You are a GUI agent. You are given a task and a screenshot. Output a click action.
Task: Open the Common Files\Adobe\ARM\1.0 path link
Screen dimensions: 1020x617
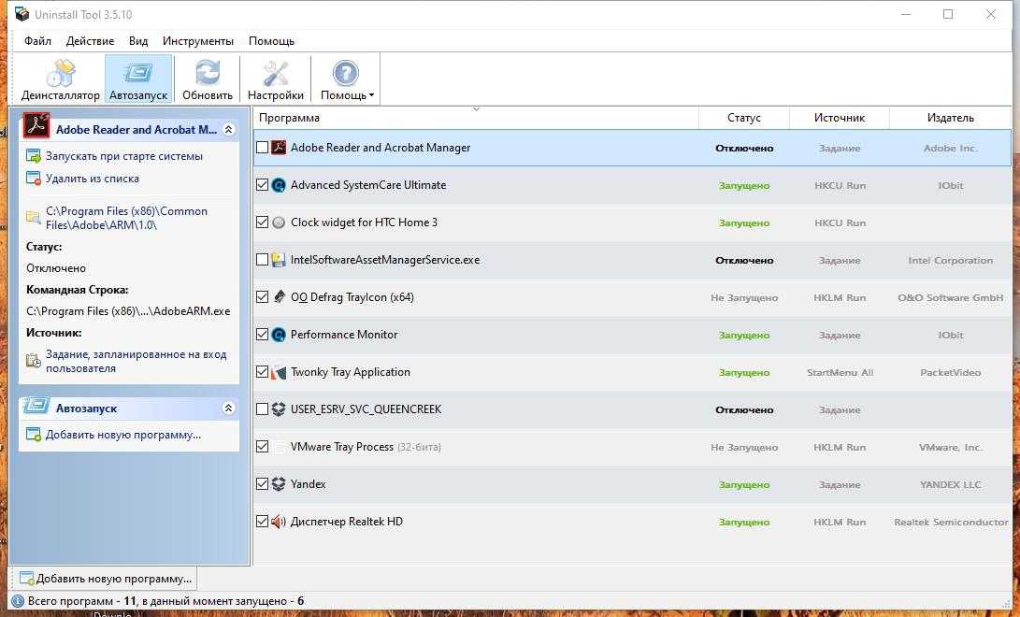pos(127,218)
